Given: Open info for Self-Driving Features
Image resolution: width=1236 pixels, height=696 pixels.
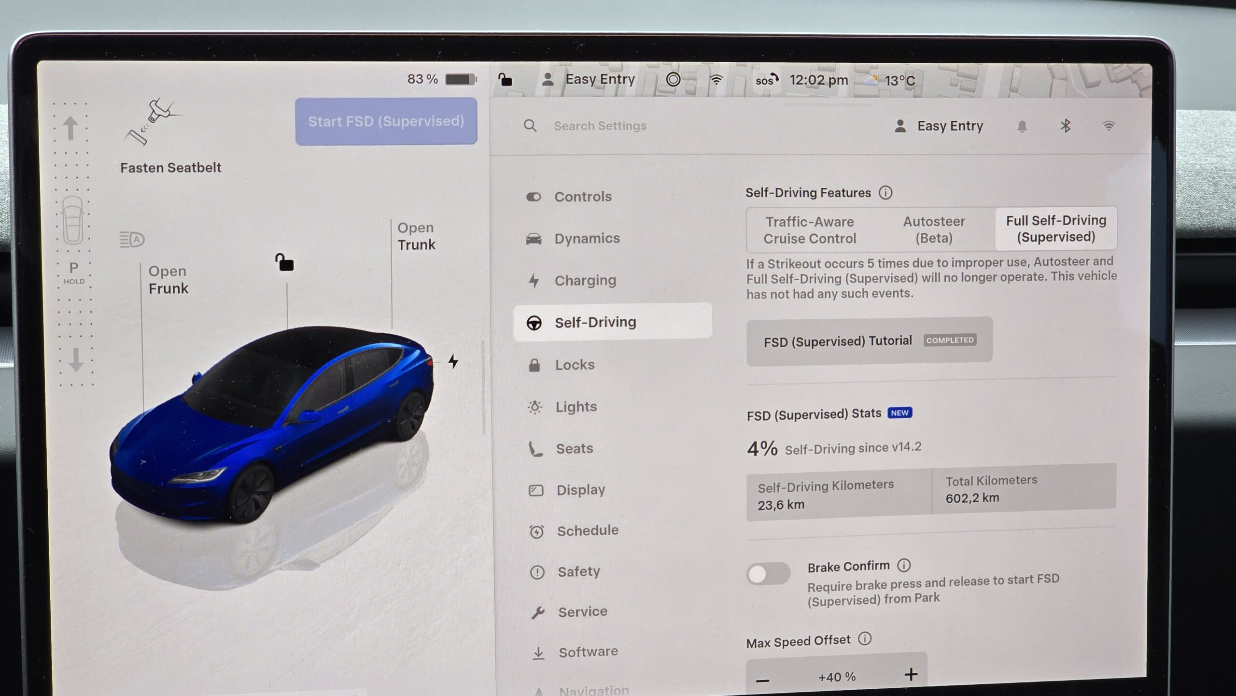Looking at the screenshot, I should [885, 193].
